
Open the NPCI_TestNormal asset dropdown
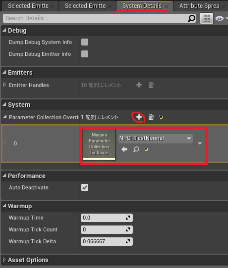tap(155, 138)
